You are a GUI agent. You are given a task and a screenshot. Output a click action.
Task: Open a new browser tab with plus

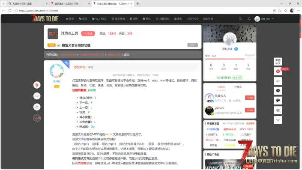[x=138, y=3]
